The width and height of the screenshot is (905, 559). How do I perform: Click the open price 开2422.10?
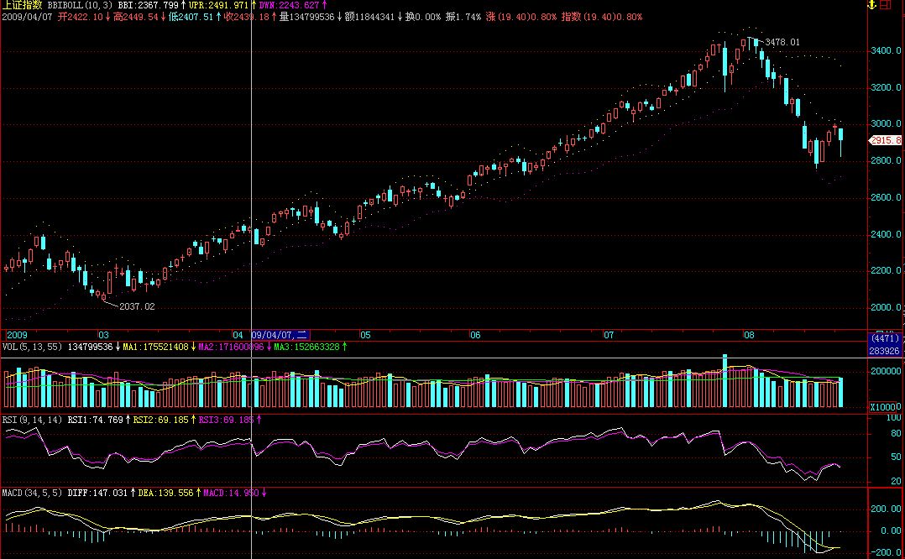81,18
